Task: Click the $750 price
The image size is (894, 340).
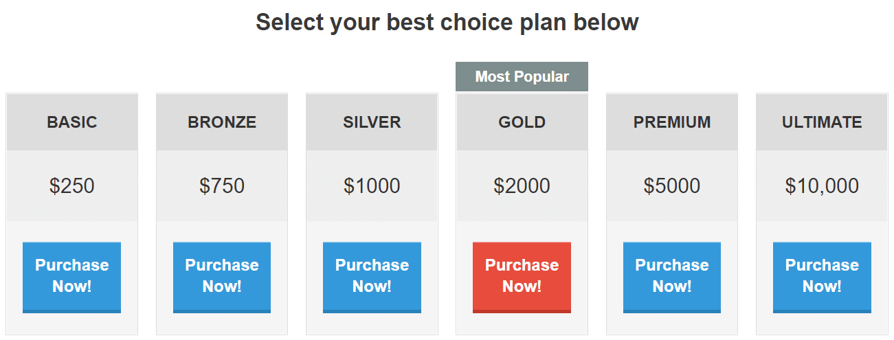Action: click(x=222, y=186)
